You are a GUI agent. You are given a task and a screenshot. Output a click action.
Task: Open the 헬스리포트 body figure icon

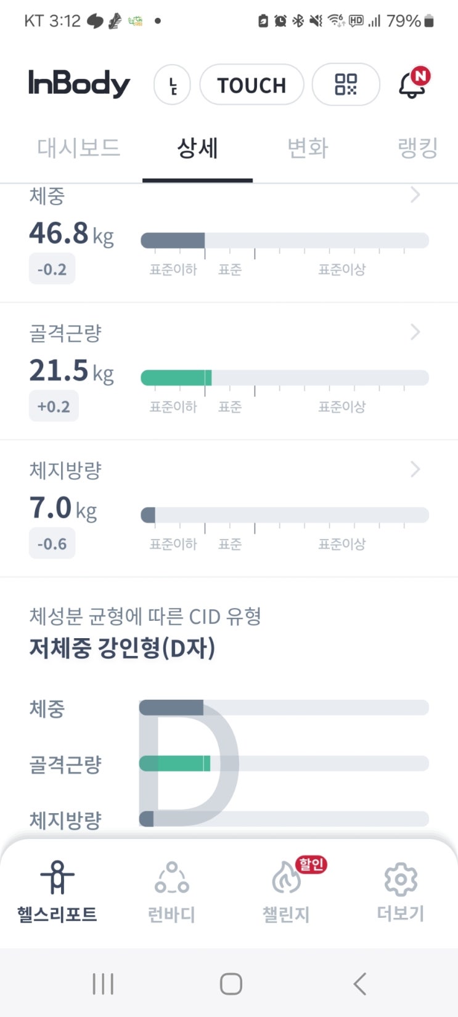click(57, 878)
